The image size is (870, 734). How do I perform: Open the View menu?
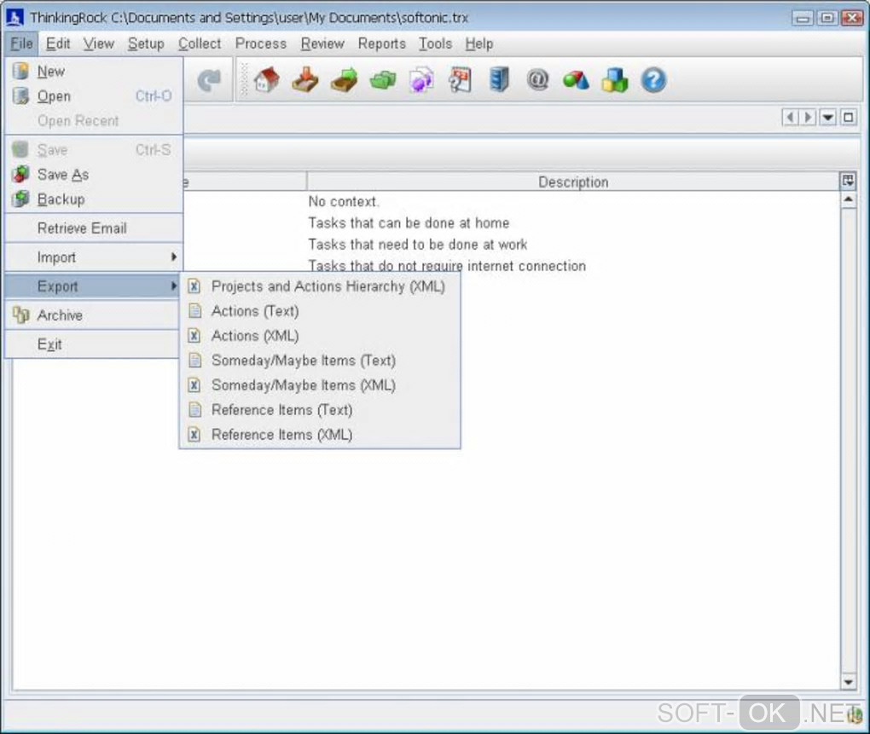pos(99,43)
